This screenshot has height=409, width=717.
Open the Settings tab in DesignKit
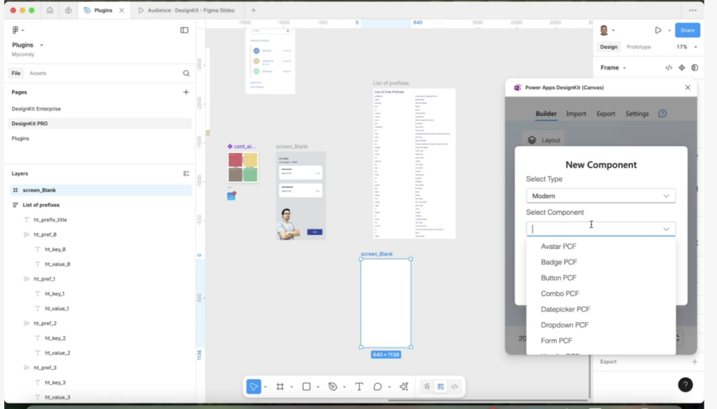[637, 114]
